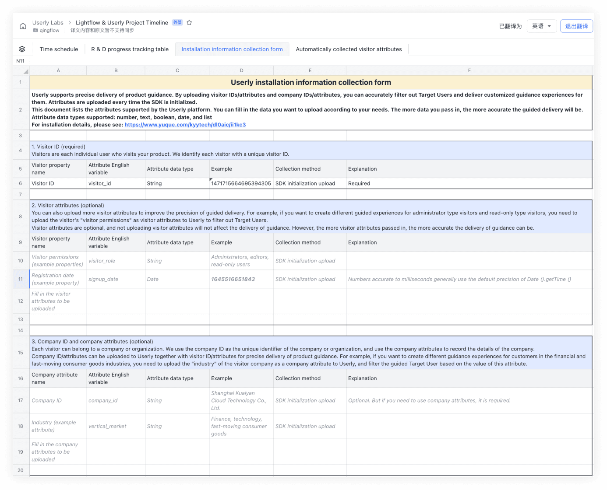Click the vertical_market cell

coord(116,426)
